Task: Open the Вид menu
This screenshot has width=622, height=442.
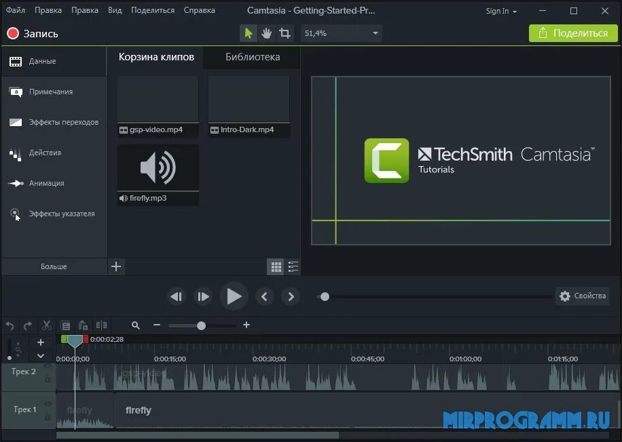Action: coord(115,10)
